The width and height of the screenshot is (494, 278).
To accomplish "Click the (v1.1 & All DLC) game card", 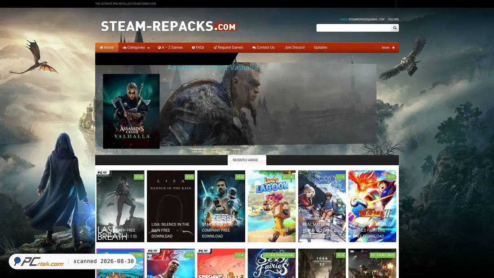I will click(372, 263).
